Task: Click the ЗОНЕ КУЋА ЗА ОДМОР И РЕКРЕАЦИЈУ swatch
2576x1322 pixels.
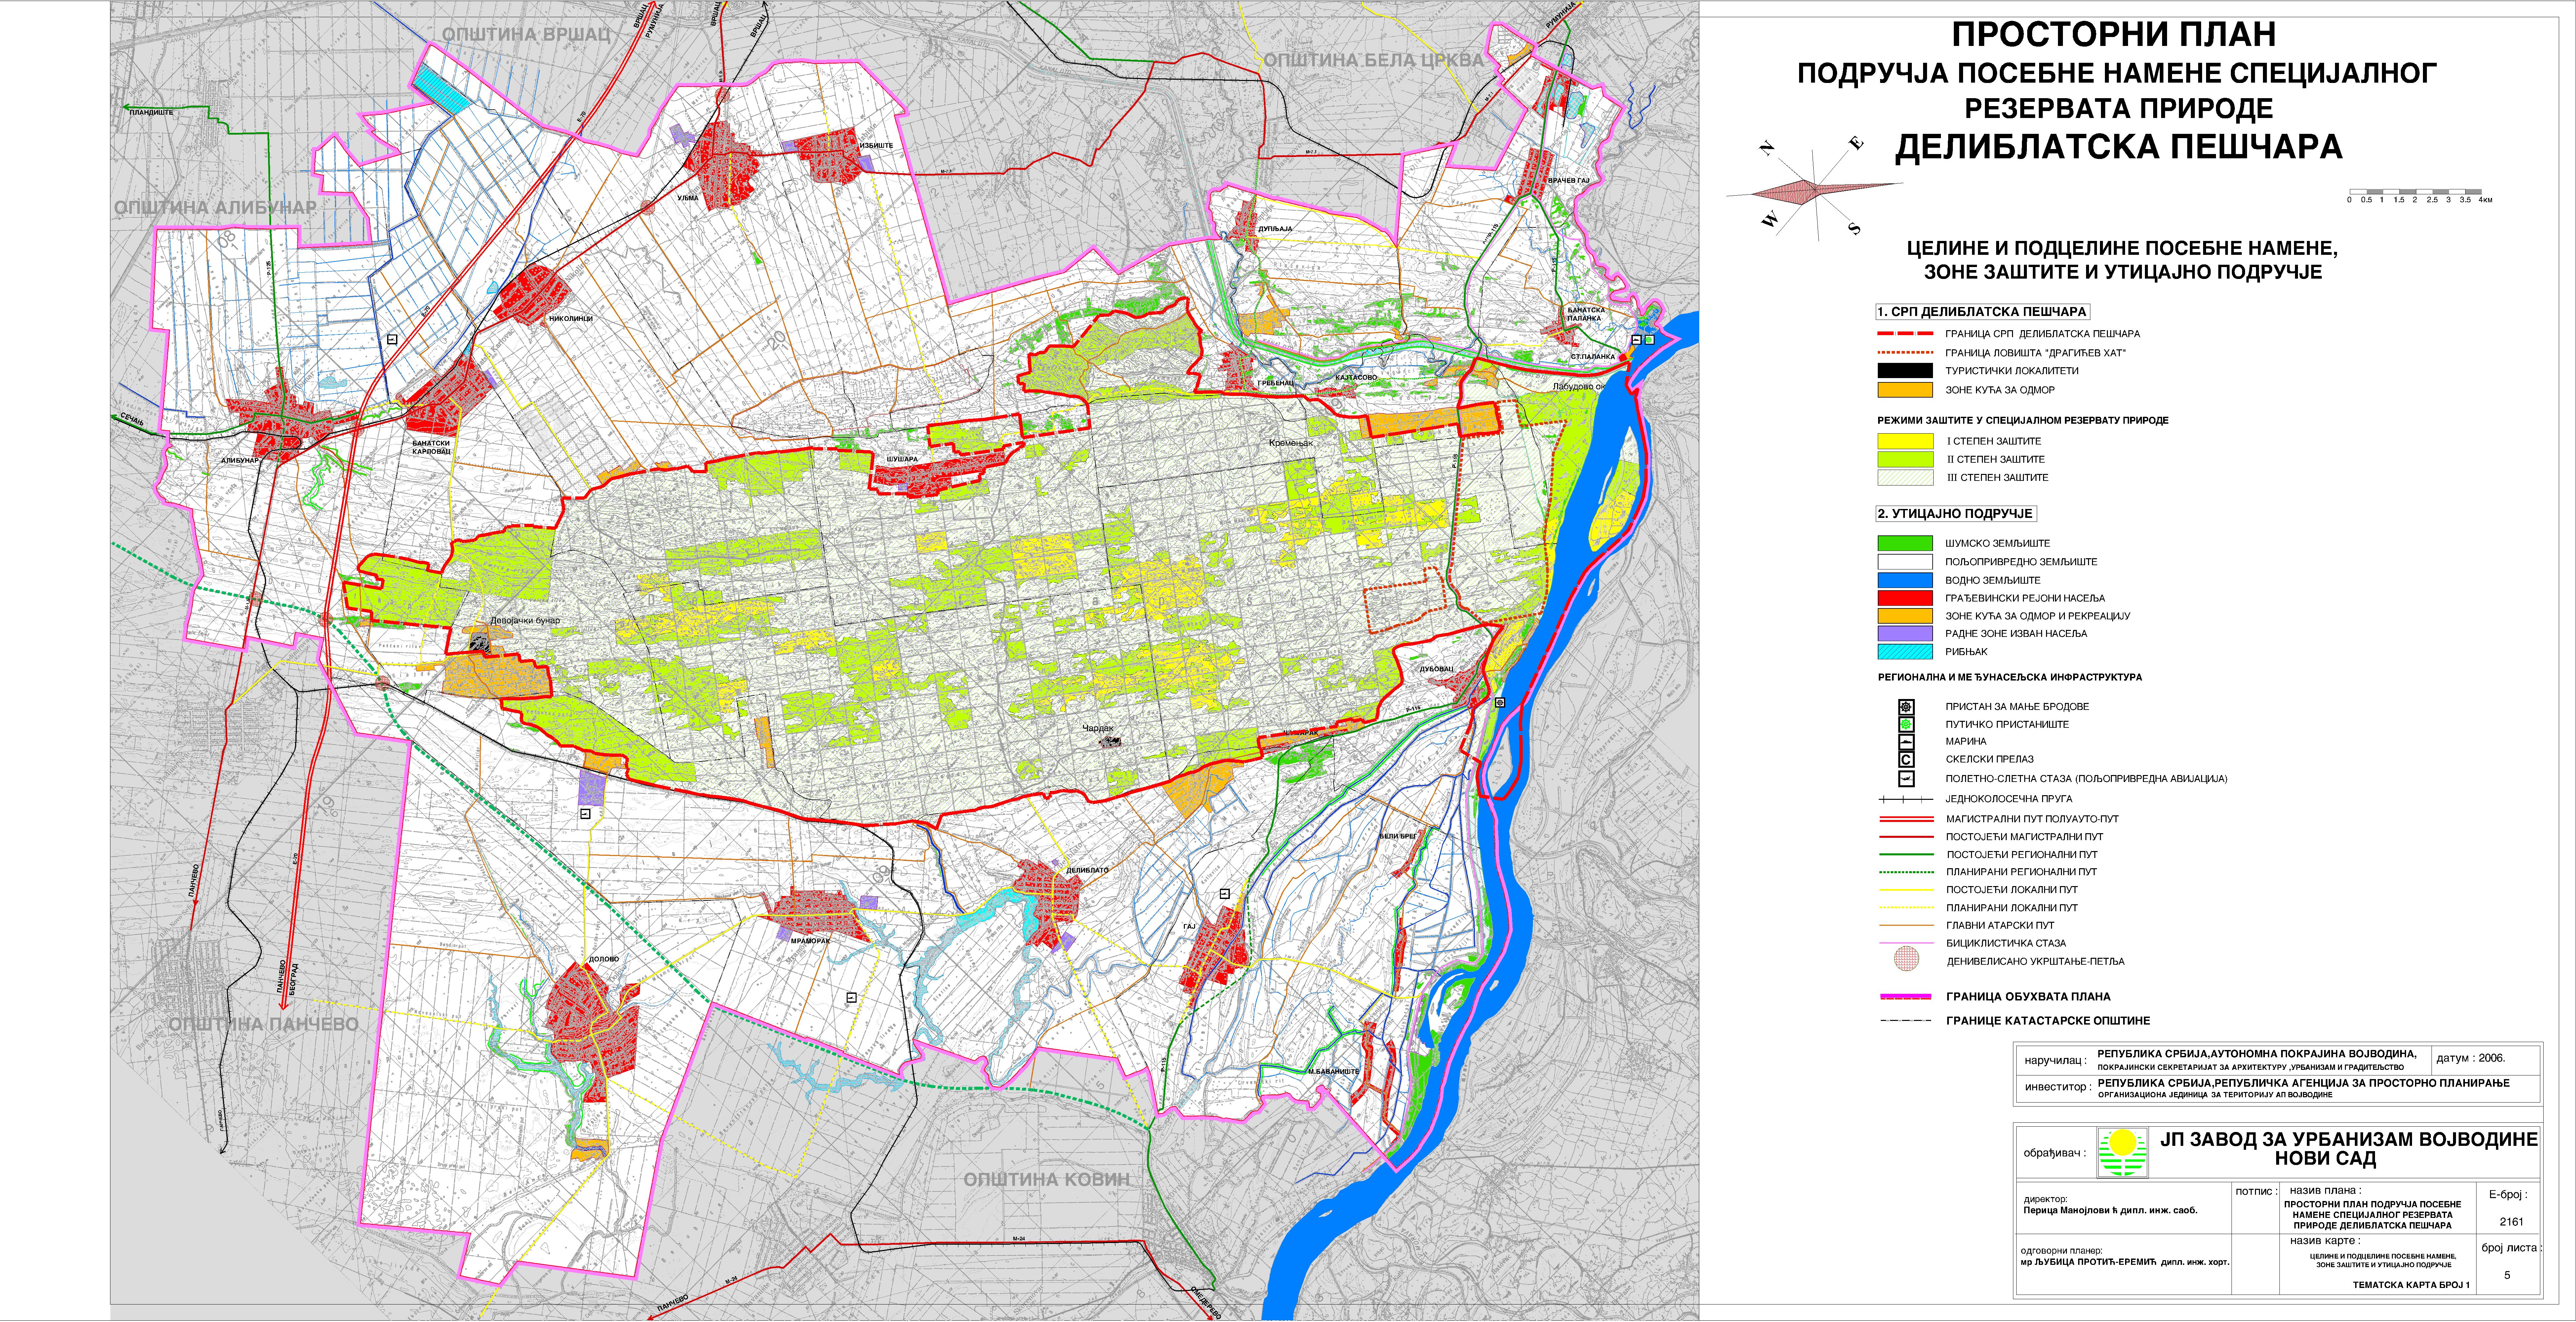Action: pyautogui.click(x=1905, y=616)
